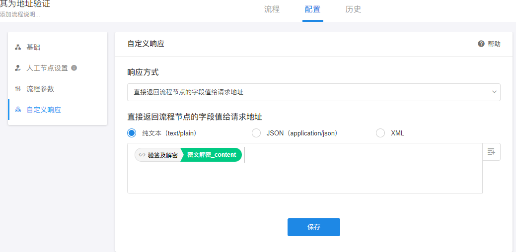This screenshot has height=252, width=516.
Task: Click the 密文解密_content green field tag
Action: (x=212, y=155)
